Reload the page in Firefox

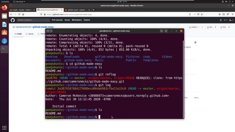(19, 14)
